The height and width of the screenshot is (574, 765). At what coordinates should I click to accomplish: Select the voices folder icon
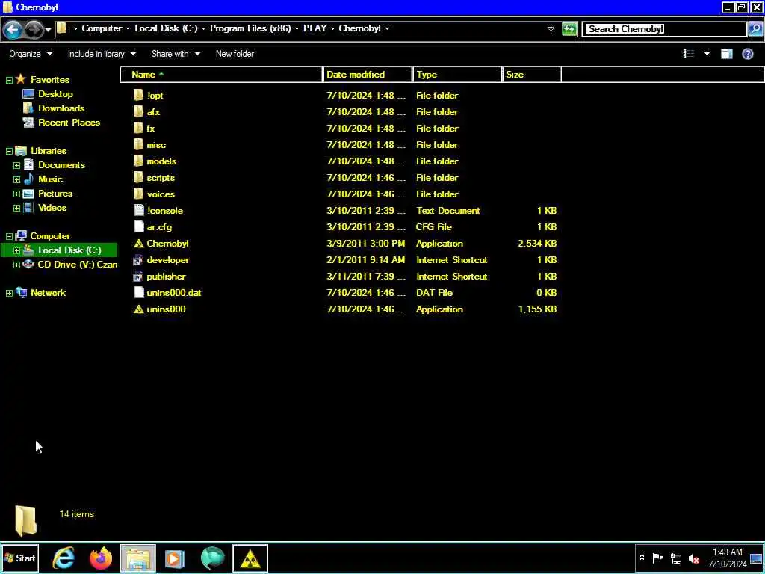138,194
